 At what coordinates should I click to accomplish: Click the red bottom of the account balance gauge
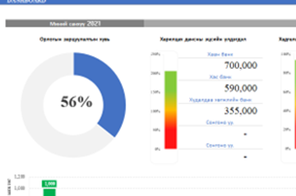click(170, 139)
